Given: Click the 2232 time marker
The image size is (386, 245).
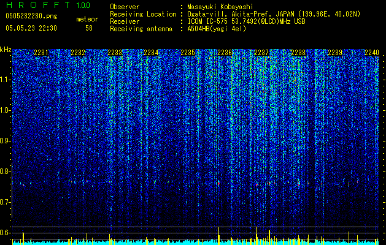Looking at the screenshot, I should 78,53.
